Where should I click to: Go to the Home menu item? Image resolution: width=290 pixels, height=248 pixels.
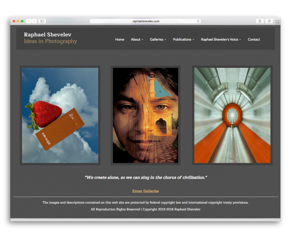point(120,39)
